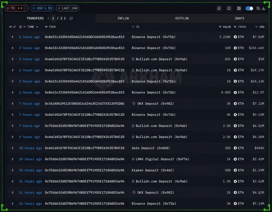Image resolution: width=272 pixels, height=212 pixels.
Task: Toggle the blue switch in top toolbar
Action: 249,8
